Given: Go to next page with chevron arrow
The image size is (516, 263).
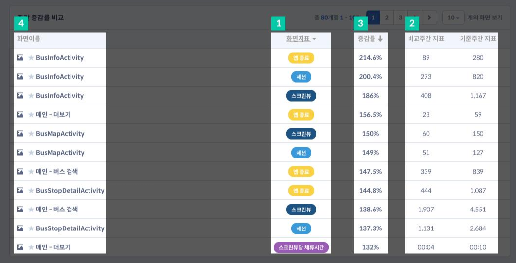Looking at the screenshot, I should [429, 18].
